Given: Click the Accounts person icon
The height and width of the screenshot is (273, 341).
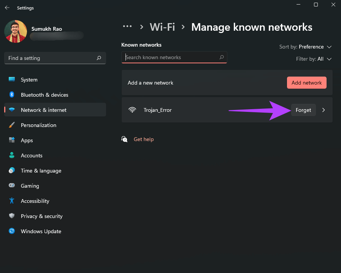Looking at the screenshot, I should click(x=12, y=155).
